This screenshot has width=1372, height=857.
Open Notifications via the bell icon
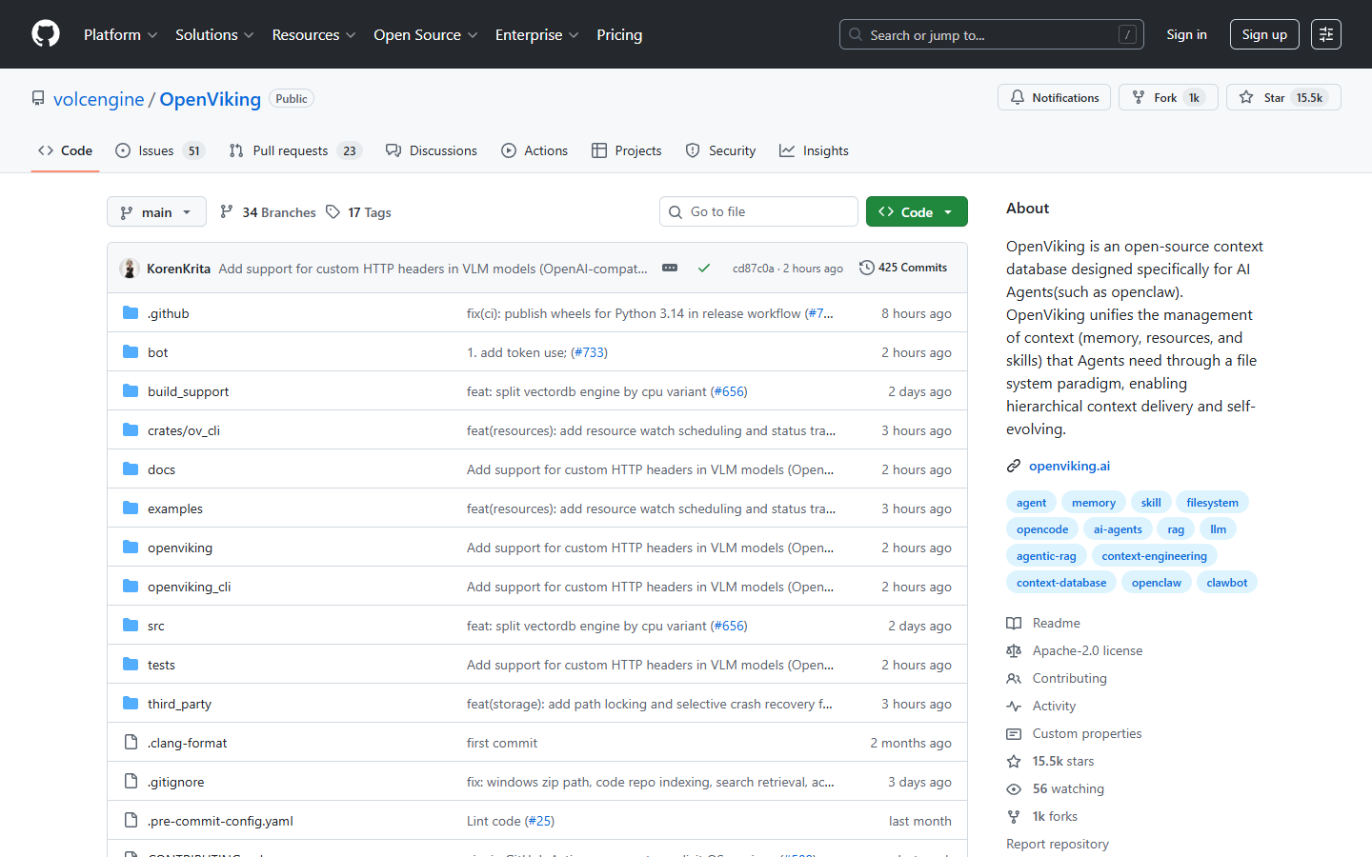[1054, 96]
